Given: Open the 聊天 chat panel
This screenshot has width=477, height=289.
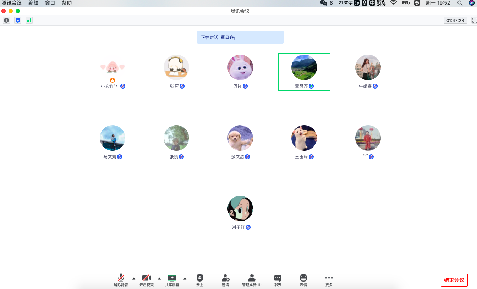Looking at the screenshot, I should (x=278, y=280).
